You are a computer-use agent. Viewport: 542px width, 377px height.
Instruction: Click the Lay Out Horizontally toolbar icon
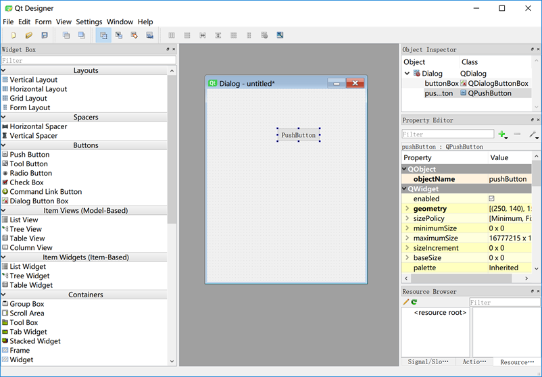(x=172, y=35)
